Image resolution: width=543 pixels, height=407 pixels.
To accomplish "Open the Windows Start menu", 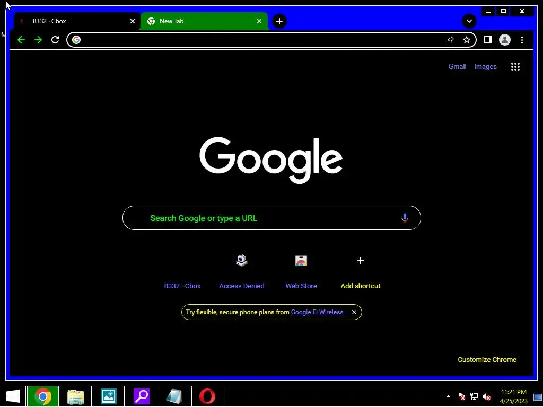I will pos(13,396).
